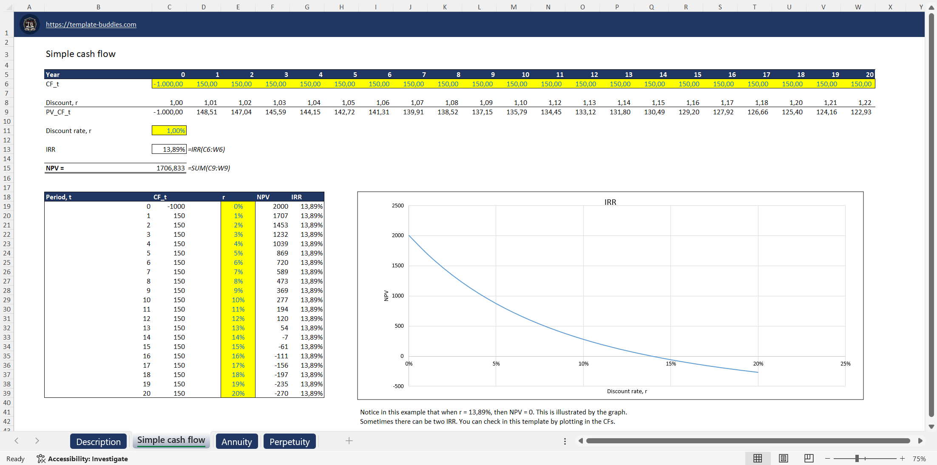Click zoom in plus icon
The image size is (937, 465).
902,459
